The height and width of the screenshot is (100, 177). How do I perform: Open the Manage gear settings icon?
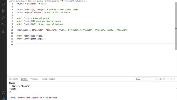point(3,99)
